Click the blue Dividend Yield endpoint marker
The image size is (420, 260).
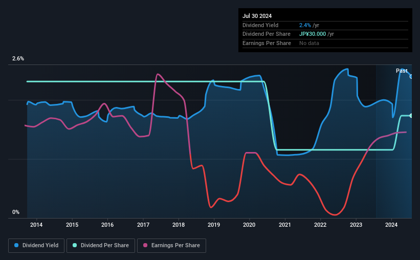411,77
